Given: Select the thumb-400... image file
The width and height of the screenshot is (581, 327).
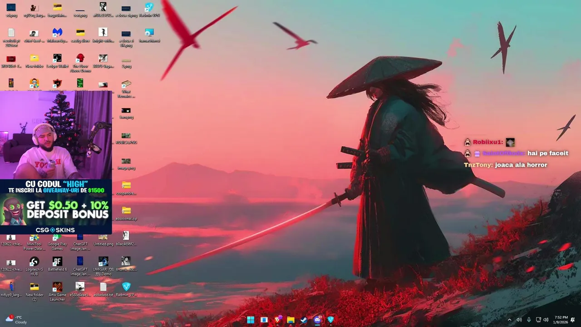Looking at the screenshot, I should click(126, 264).
